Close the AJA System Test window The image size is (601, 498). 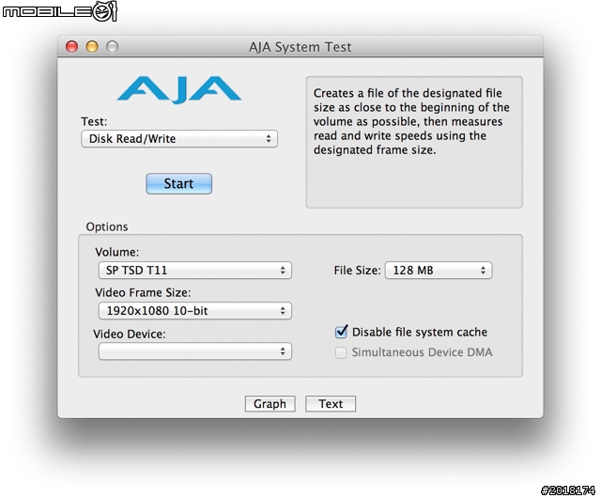[71, 46]
